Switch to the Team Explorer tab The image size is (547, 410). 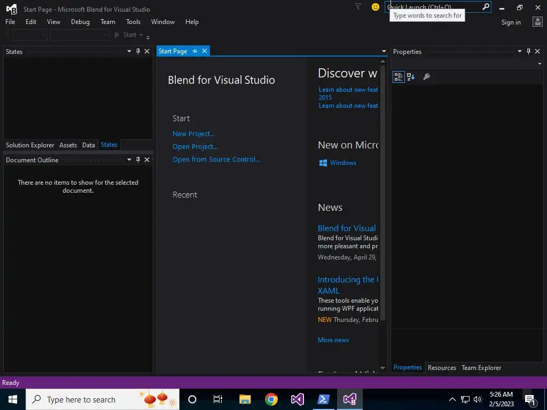(481, 367)
